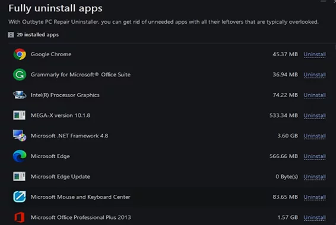Viewport: 336px width, 225px height.
Task: Click the Grammarly green G icon
Action: (x=20, y=75)
